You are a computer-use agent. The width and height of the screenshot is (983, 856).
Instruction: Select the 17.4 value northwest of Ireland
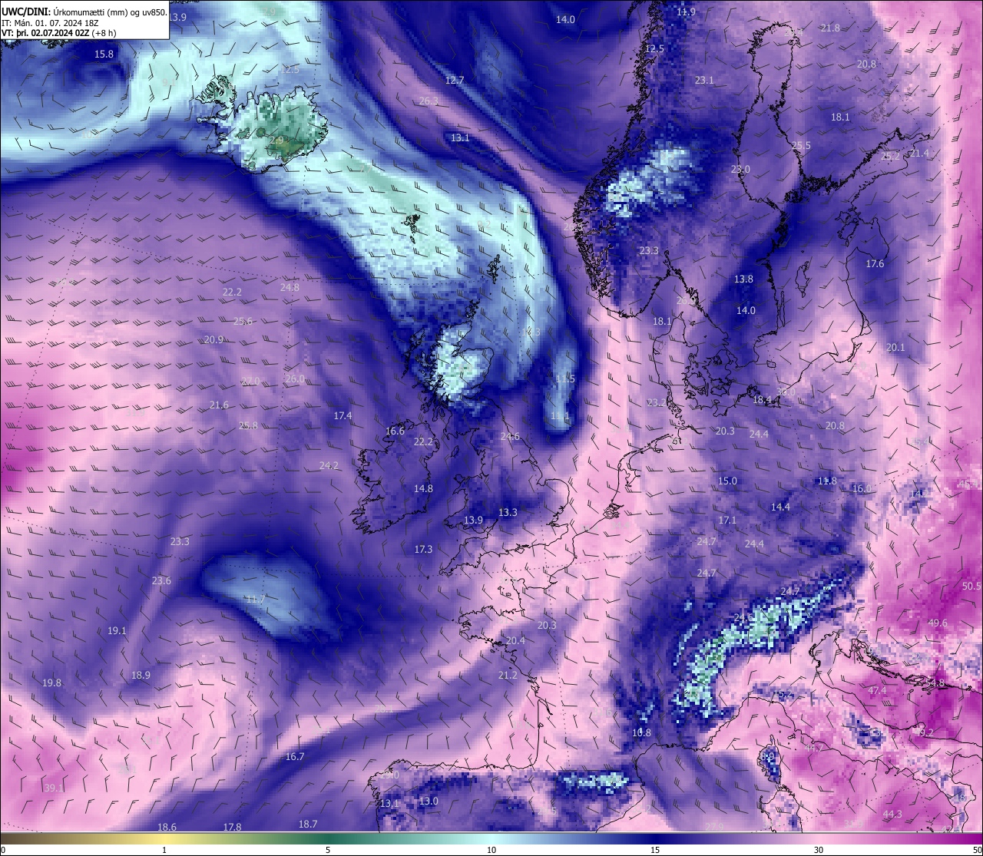(343, 416)
